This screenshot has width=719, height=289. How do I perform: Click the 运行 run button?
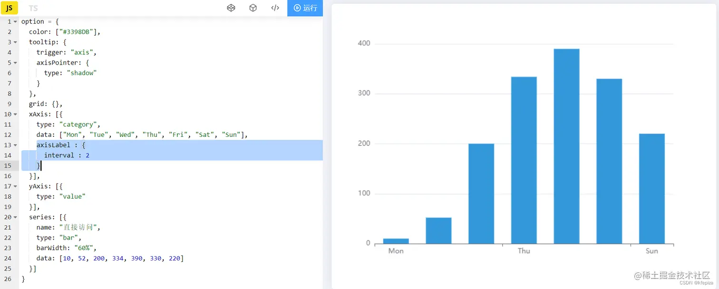[305, 8]
